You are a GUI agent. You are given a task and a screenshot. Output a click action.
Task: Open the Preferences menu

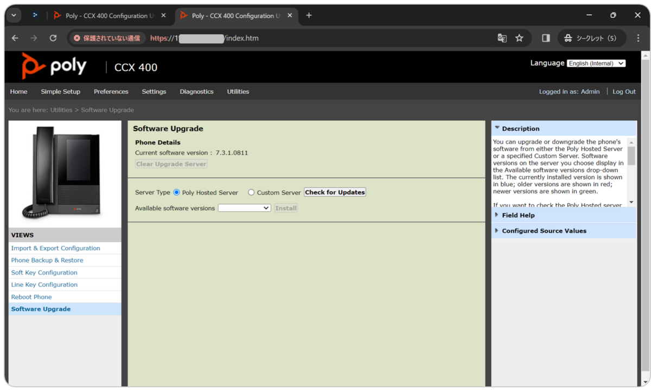(x=111, y=92)
